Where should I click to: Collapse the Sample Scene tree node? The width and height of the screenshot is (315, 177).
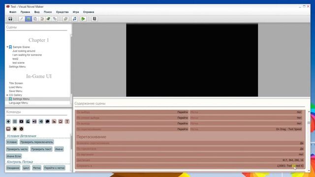pos(7,47)
